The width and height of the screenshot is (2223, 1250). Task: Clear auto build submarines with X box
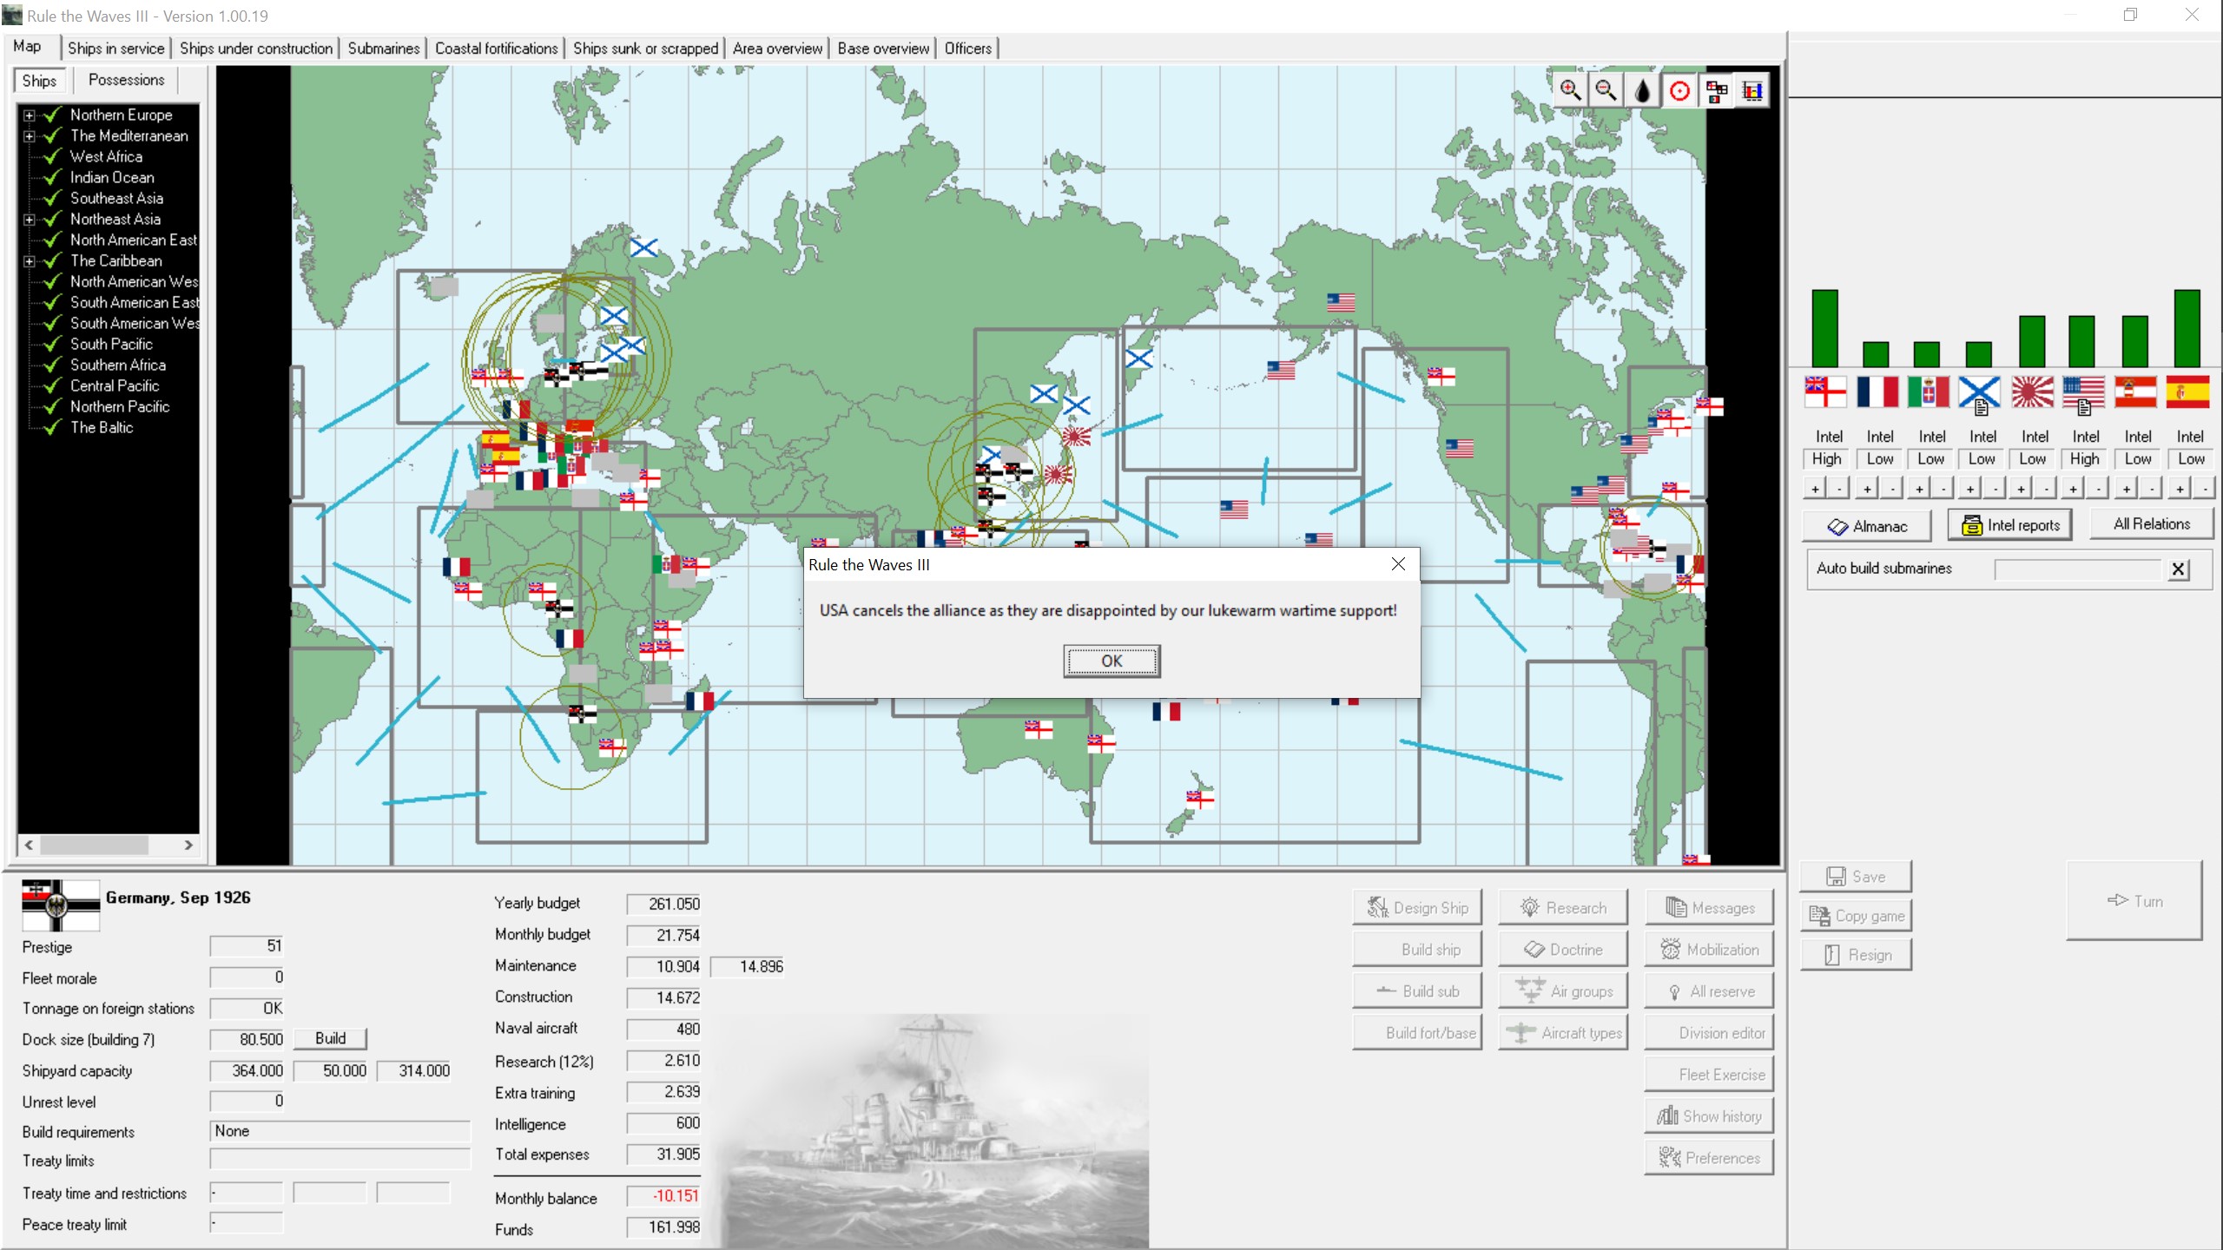pyautogui.click(x=2178, y=569)
